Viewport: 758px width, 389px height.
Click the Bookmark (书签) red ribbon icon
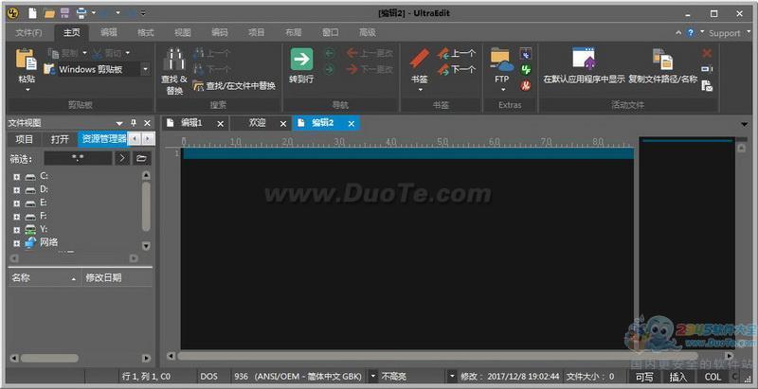[420, 59]
